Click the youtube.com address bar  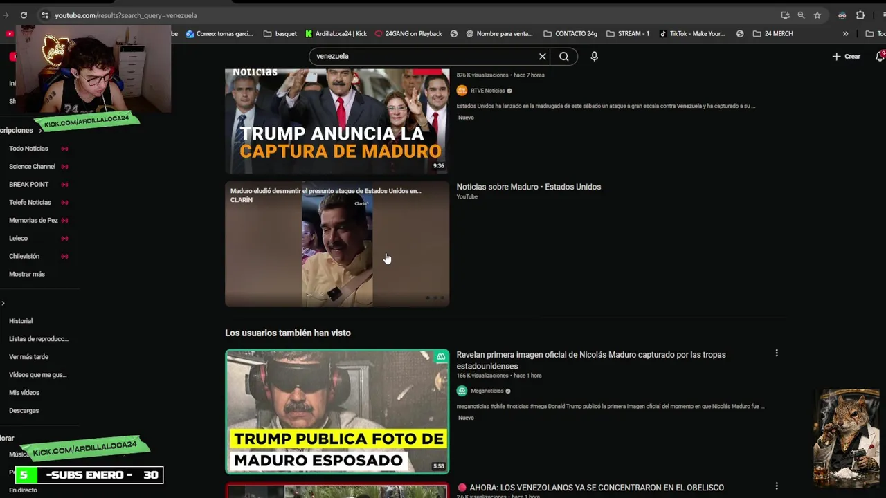point(408,15)
